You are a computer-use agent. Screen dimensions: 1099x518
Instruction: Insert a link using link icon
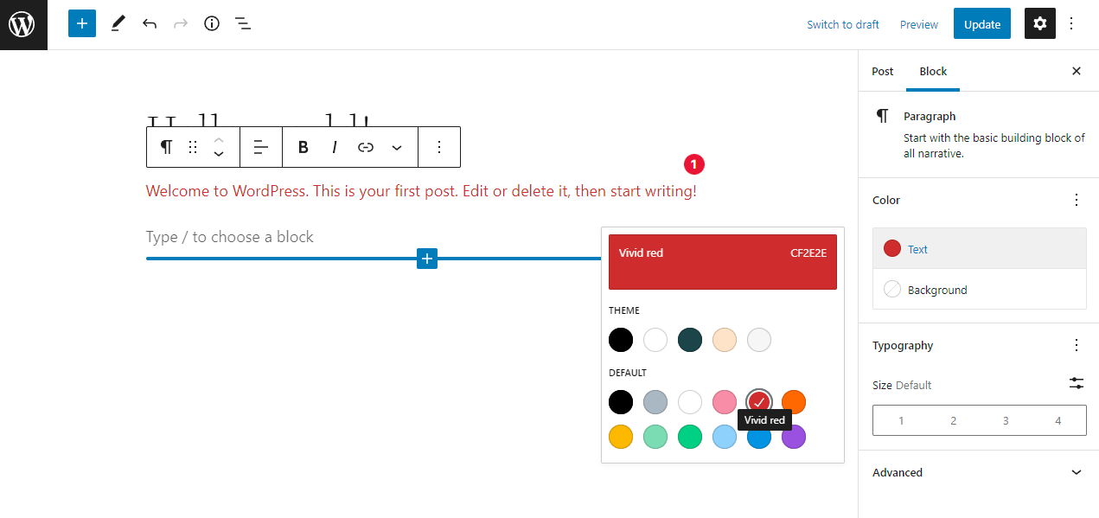tap(366, 147)
